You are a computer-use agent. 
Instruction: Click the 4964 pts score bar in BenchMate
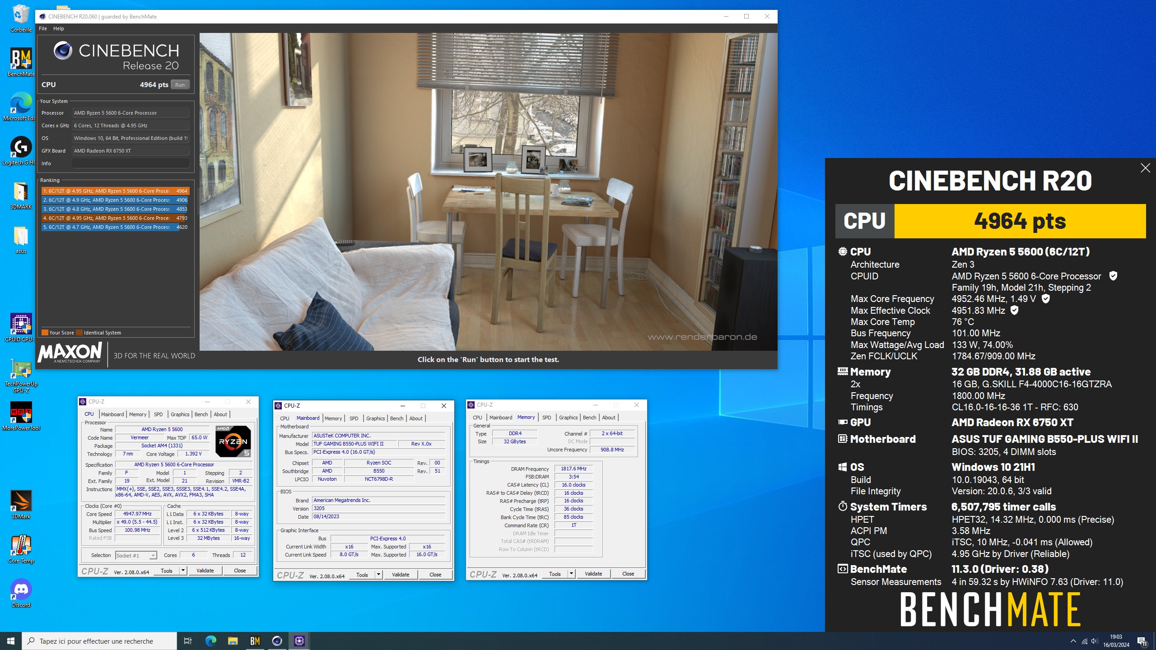click(x=1020, y=221)
